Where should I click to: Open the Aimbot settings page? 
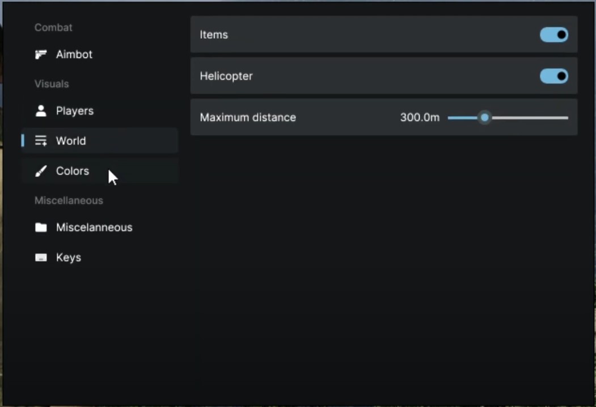pos(74,54)
